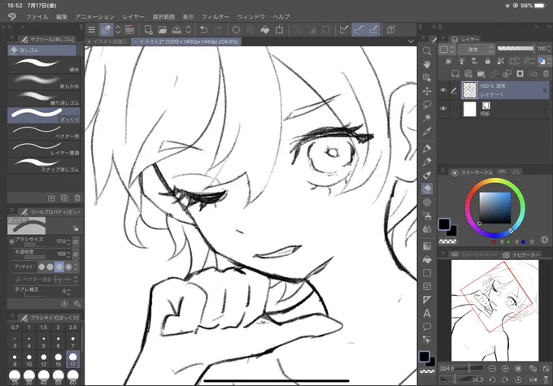
Task: Select the 練り消しゴム sub tool
Action: 43,98
